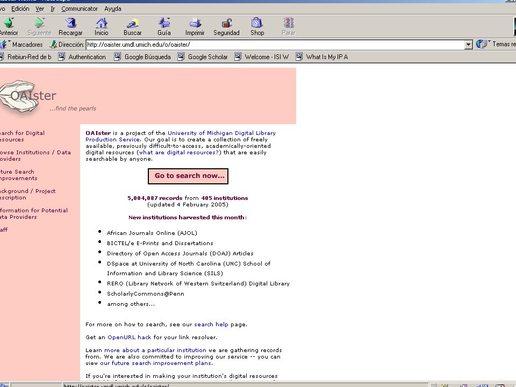The height and width of the screenshot is (387, 516).
Task: Open the Marcadores bookmarks menu
Action: click(23, 45)
